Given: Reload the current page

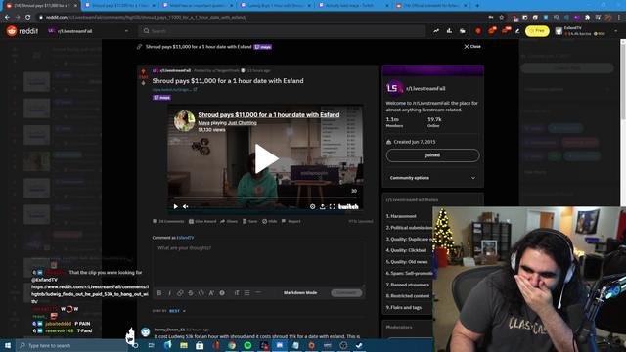Looking at the screenshot, I should [x=28, y=18].
